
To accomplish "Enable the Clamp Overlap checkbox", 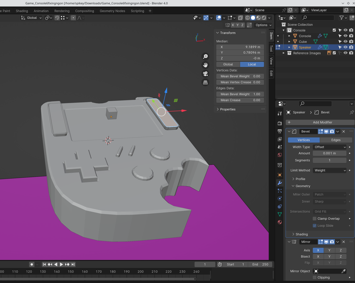I will 315,219.
